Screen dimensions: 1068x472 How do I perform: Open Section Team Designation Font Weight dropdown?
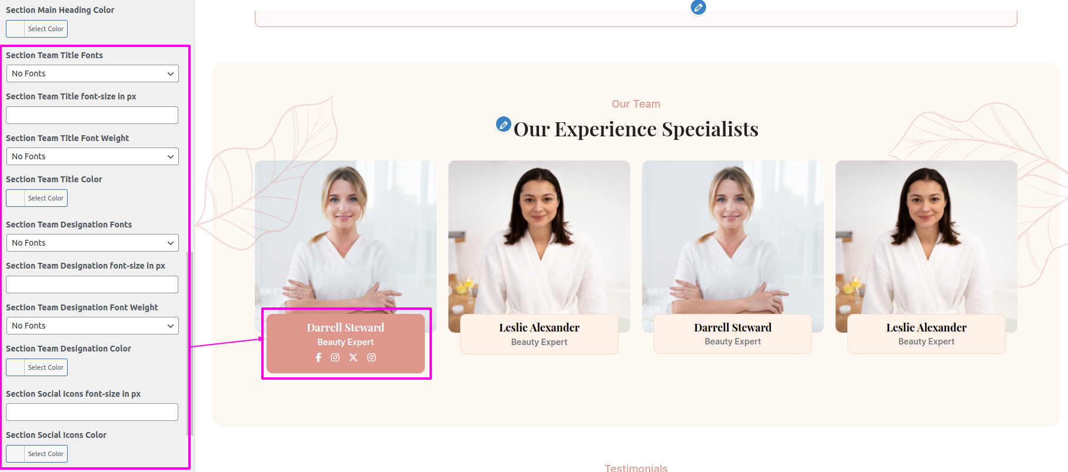point(92,326)
